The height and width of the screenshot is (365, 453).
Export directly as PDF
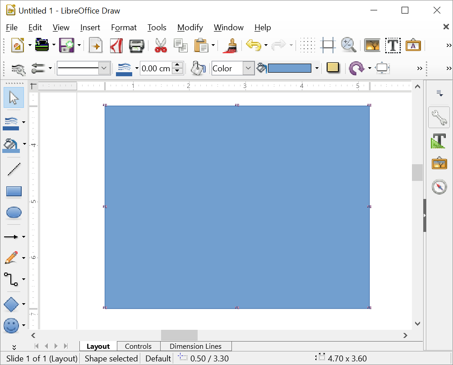(116, 46)
